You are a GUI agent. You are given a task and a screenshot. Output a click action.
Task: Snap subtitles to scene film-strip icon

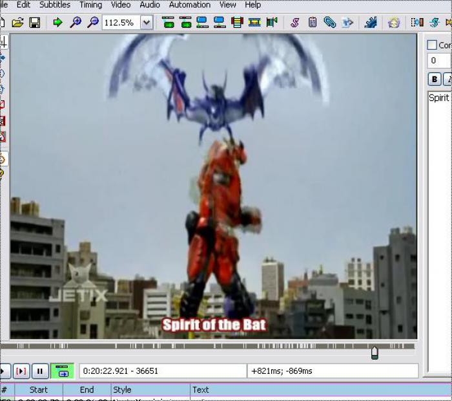click(x=254, y=22)
